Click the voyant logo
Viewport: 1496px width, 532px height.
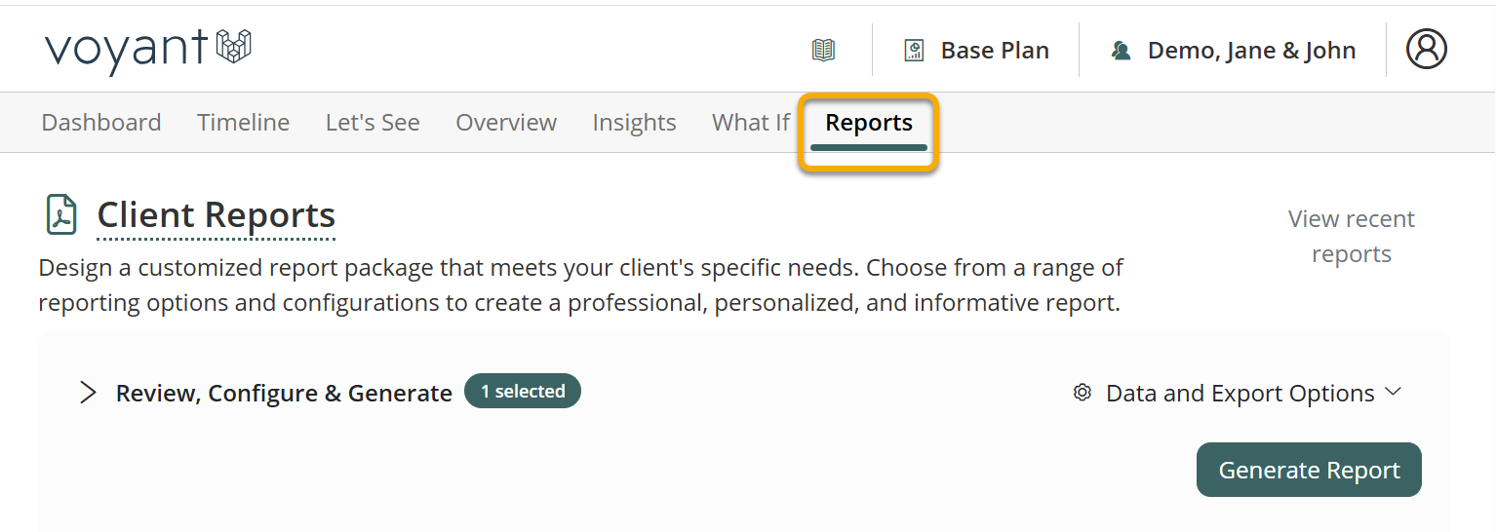click(148, 48)
